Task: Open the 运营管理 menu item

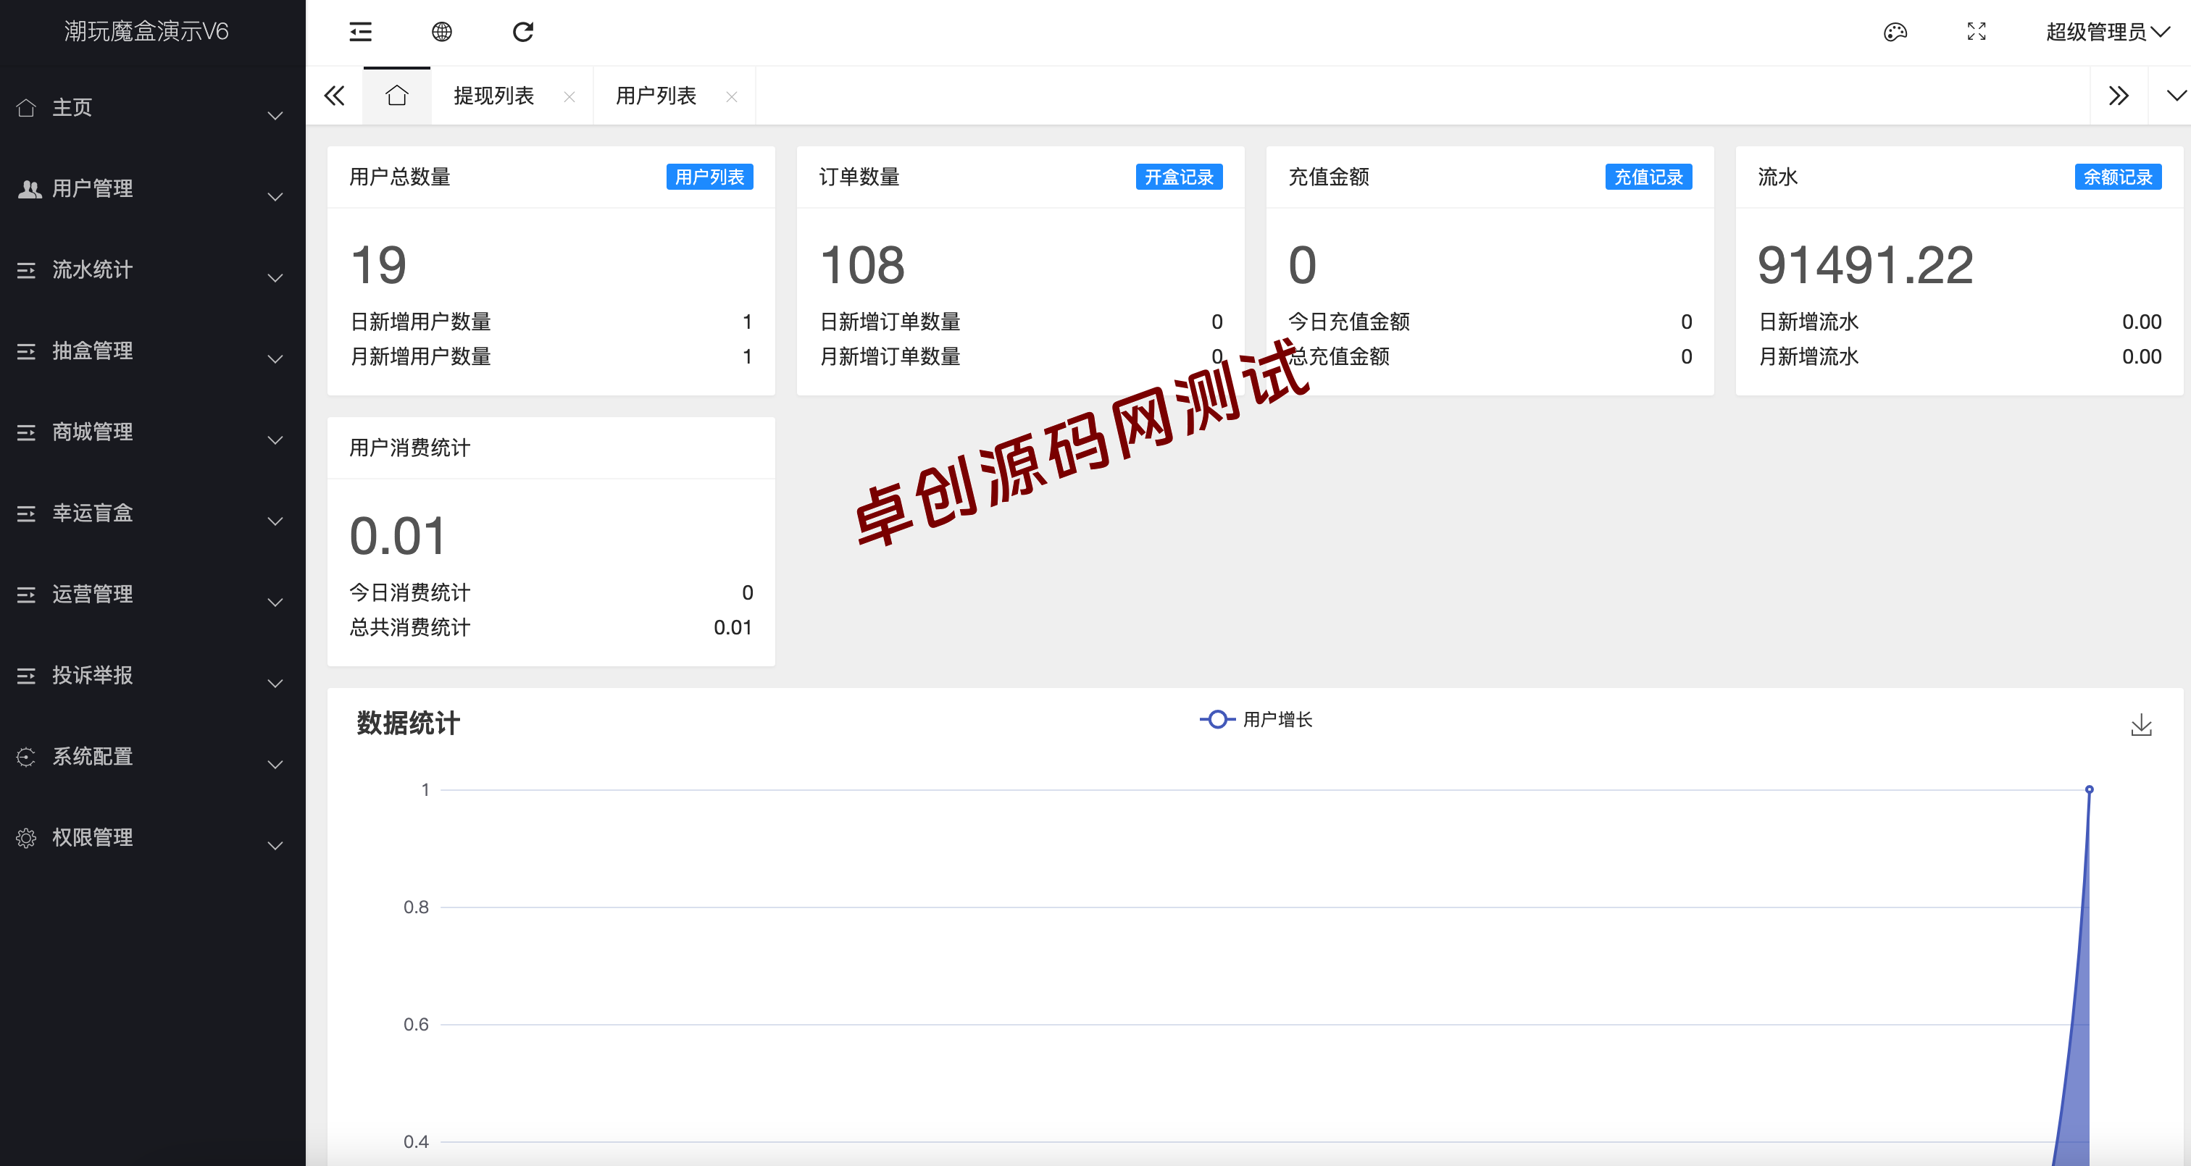Action: coord(152,595)
